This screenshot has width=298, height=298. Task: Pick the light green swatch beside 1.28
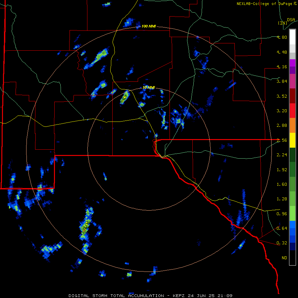click(x=292, y=199)
